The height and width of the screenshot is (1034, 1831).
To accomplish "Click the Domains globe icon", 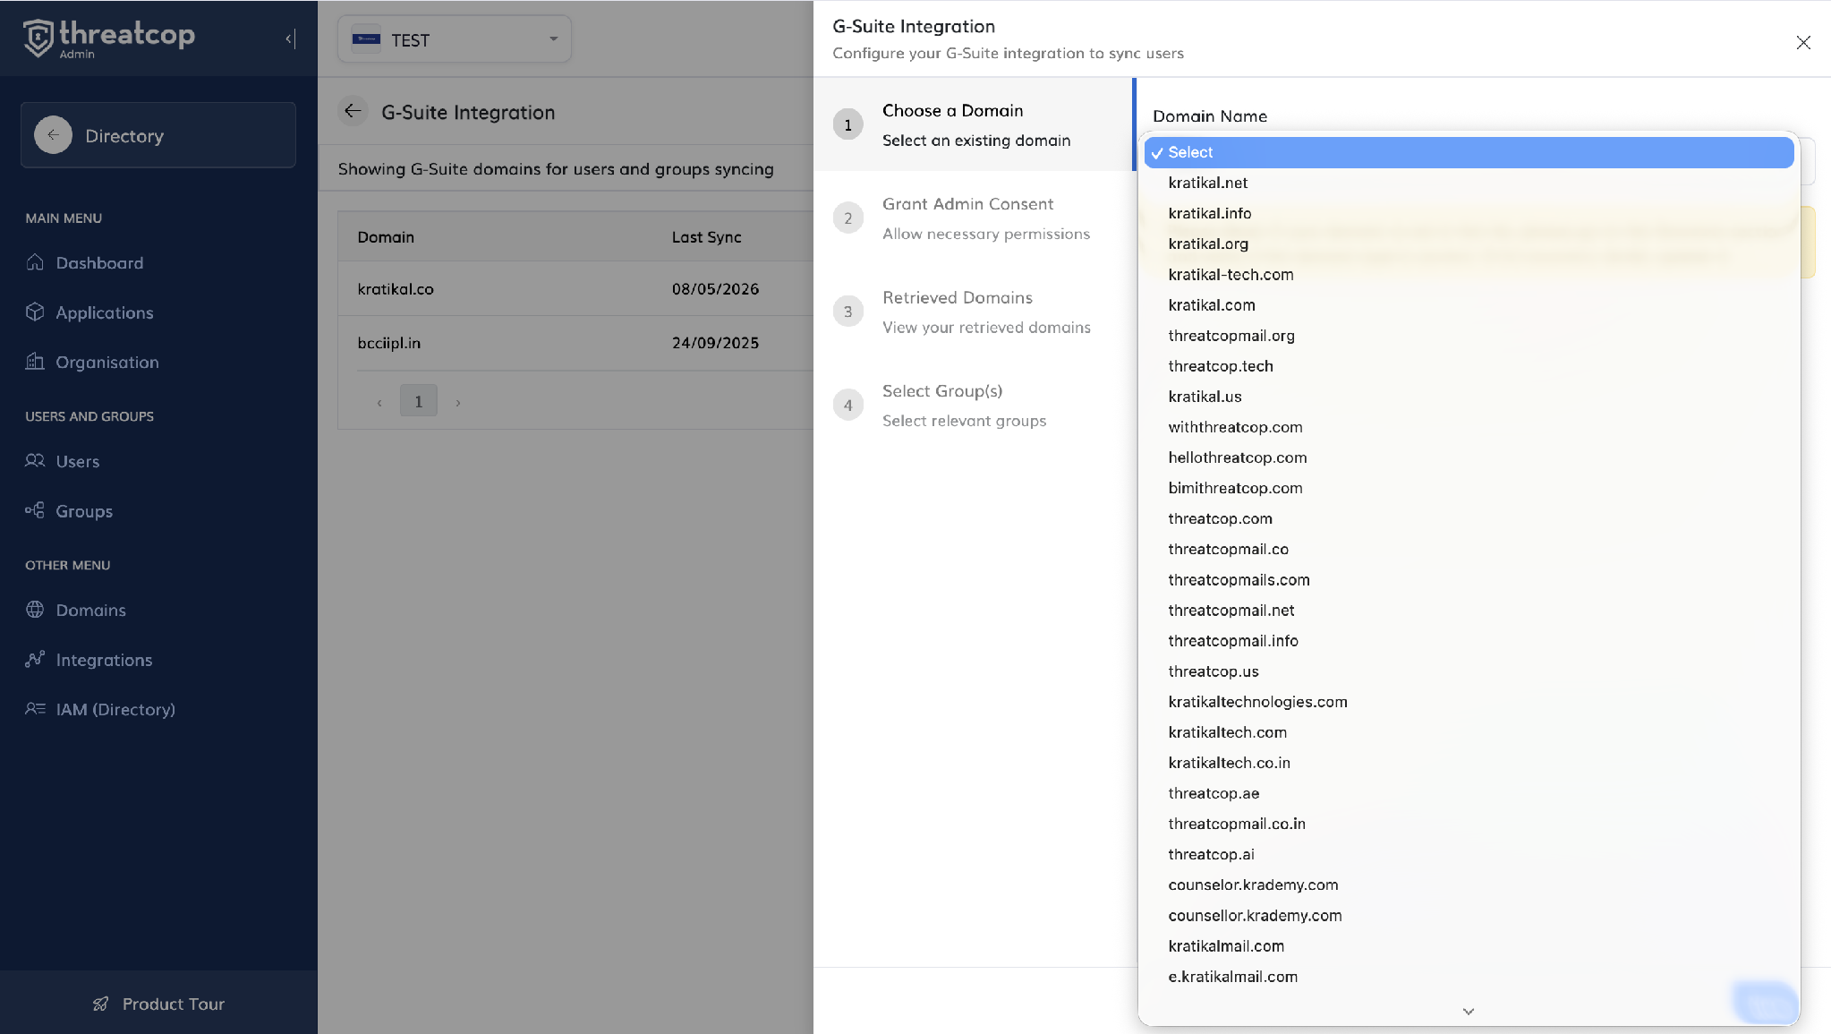I will [x=35, y=610].
